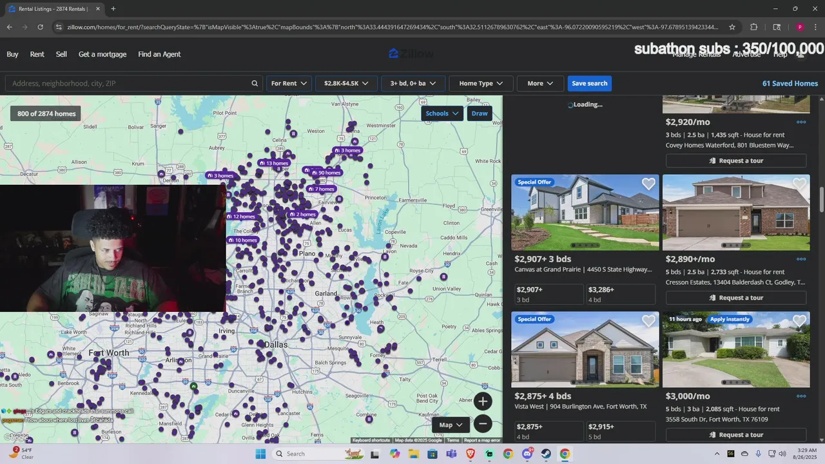Reload the Zillow page
The width and height of the screenshot is (825, 464).
pyautogui.click(x=40, y=27)
